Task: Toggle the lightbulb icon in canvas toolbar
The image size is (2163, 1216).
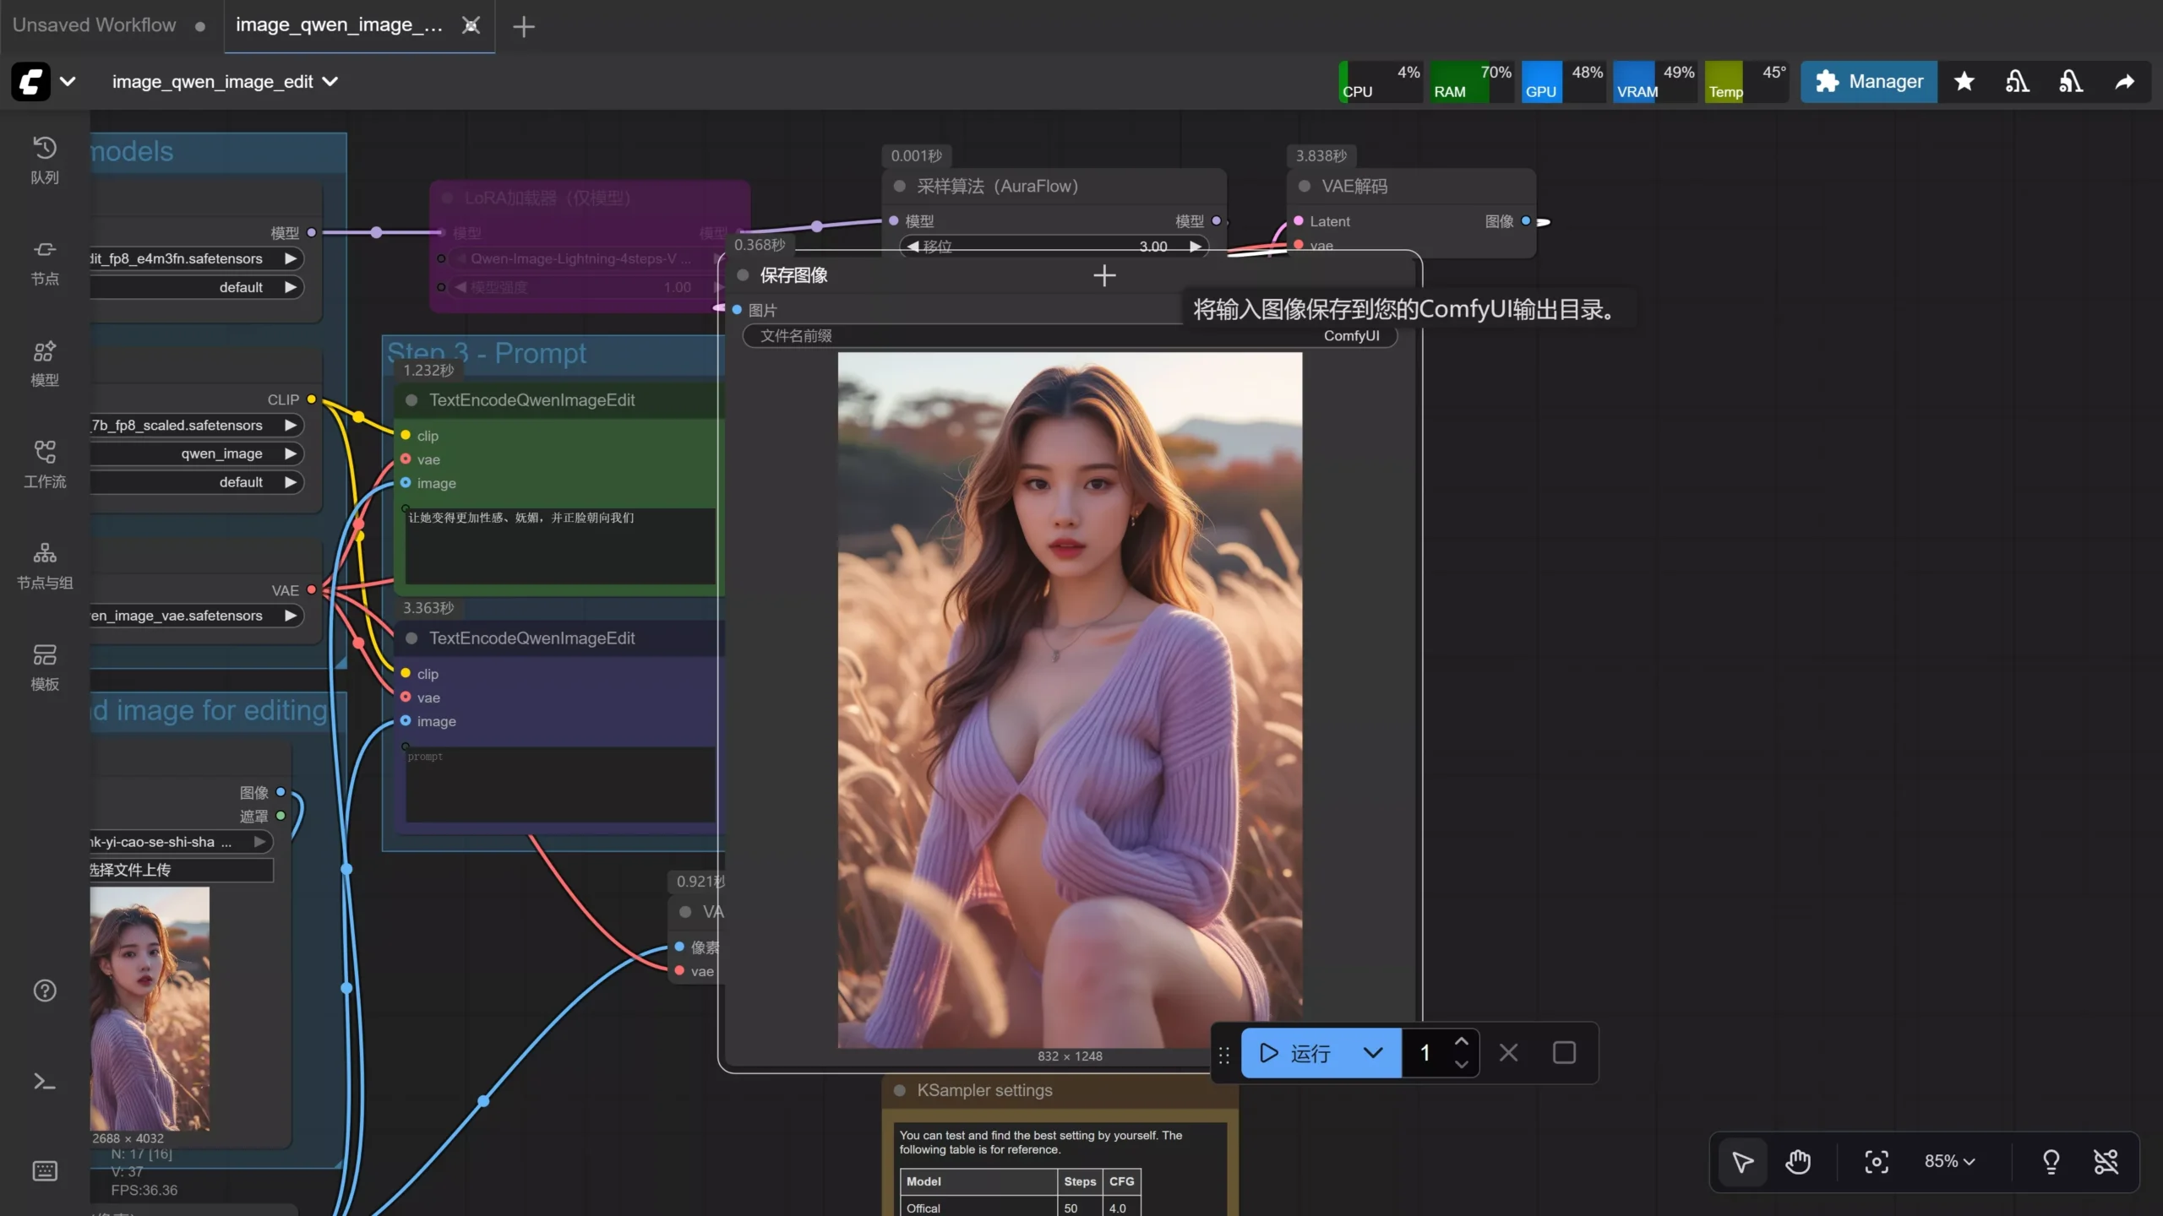Action: tap(2052, 1161)
